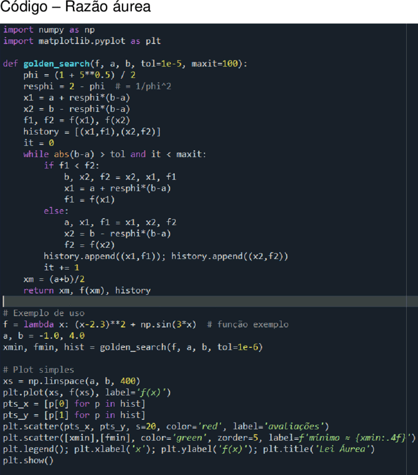Click the line 'f2 = f(x2)'

pos(89,245)
